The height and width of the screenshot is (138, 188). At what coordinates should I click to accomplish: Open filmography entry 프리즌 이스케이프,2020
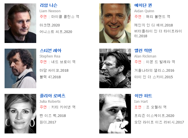(x=154, y=116)
